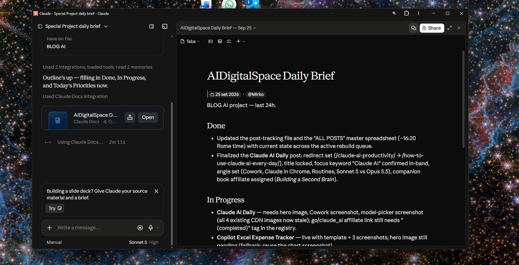This screenshot has width=519, height=265.
Task: Close the document preview panel
Action: click(459, 28)
